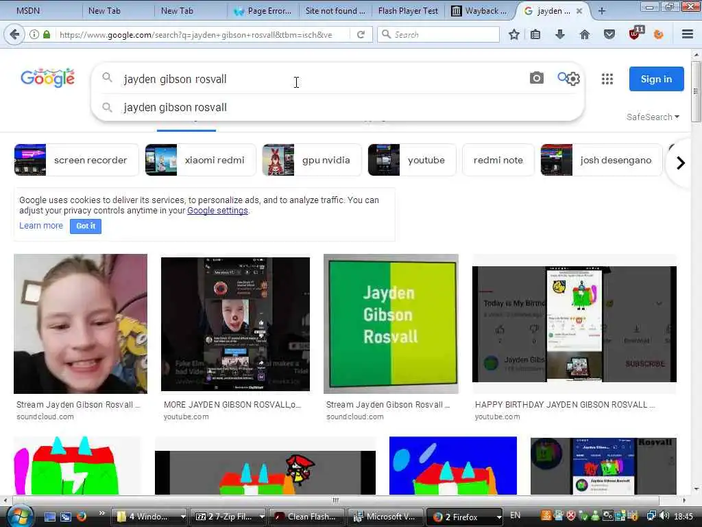Click the green padlock security icon
702x527 pixels.
coord(47,34)
